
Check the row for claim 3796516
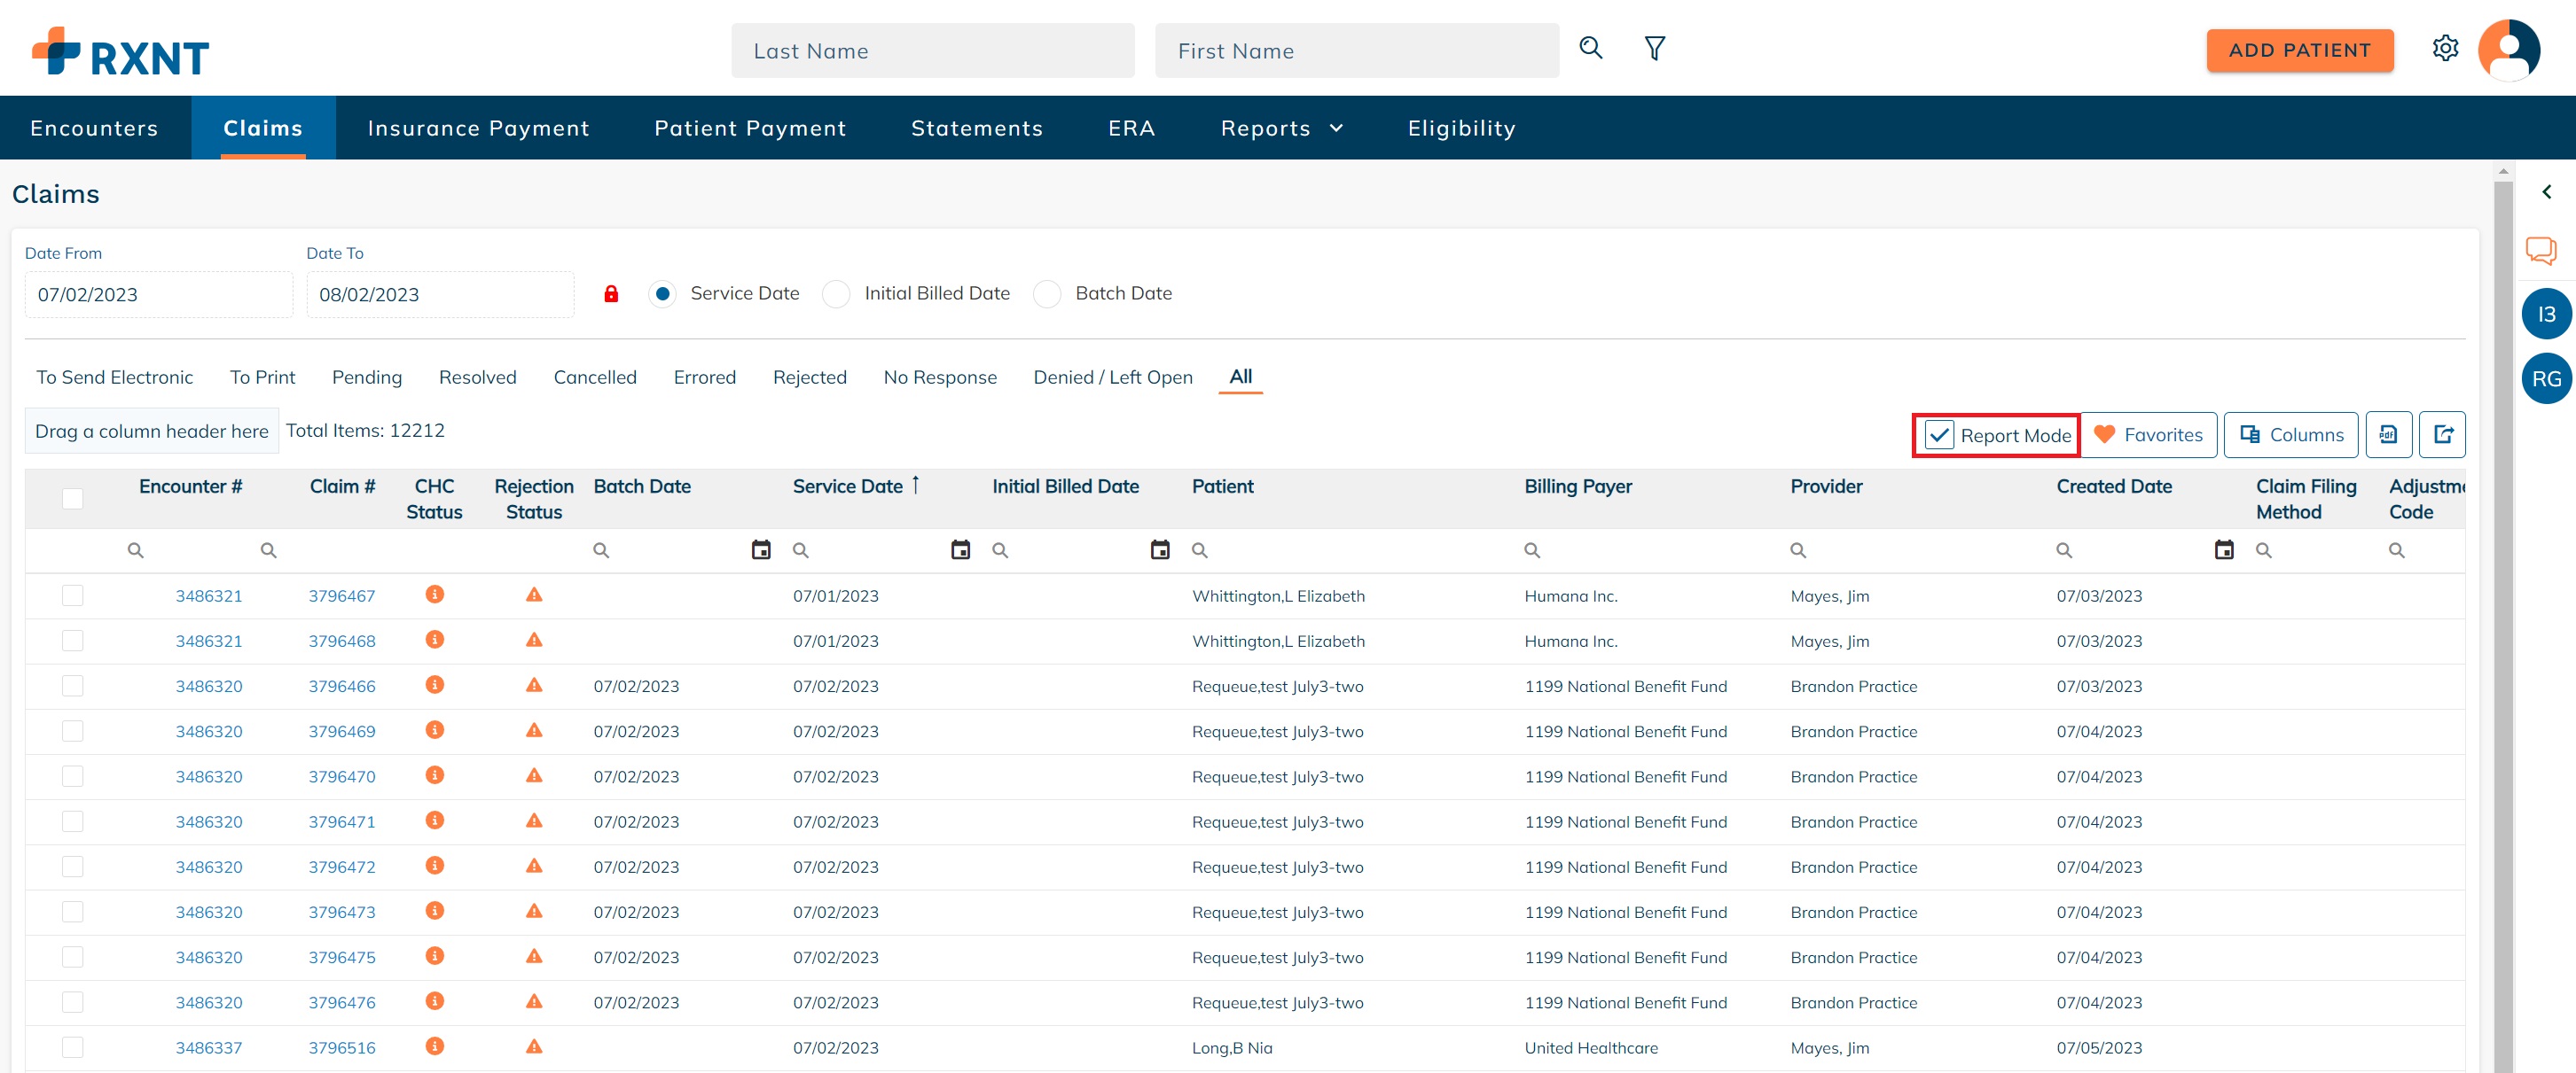click(72, 1048)
